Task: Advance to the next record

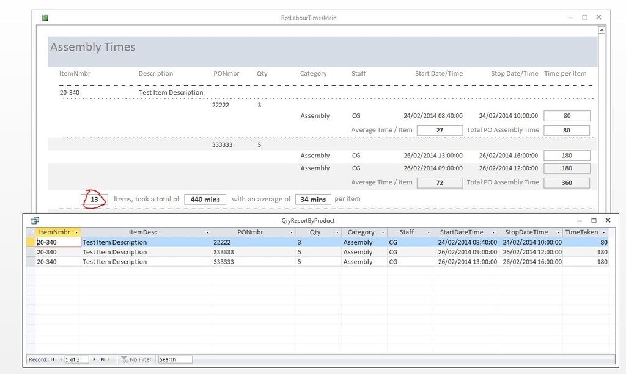Action: (94, 359)
